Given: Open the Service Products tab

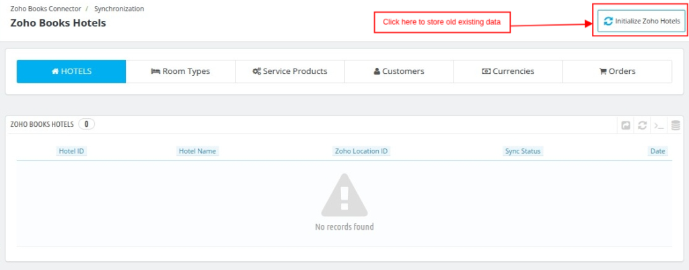Looking at the screenshot, I should 290,71.
